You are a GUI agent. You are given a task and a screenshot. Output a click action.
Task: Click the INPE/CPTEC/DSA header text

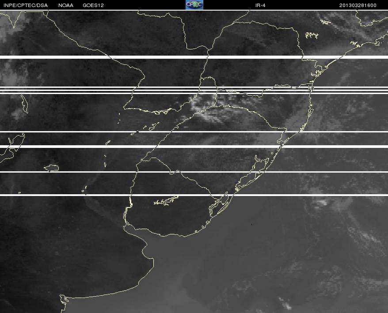(26, 5)
